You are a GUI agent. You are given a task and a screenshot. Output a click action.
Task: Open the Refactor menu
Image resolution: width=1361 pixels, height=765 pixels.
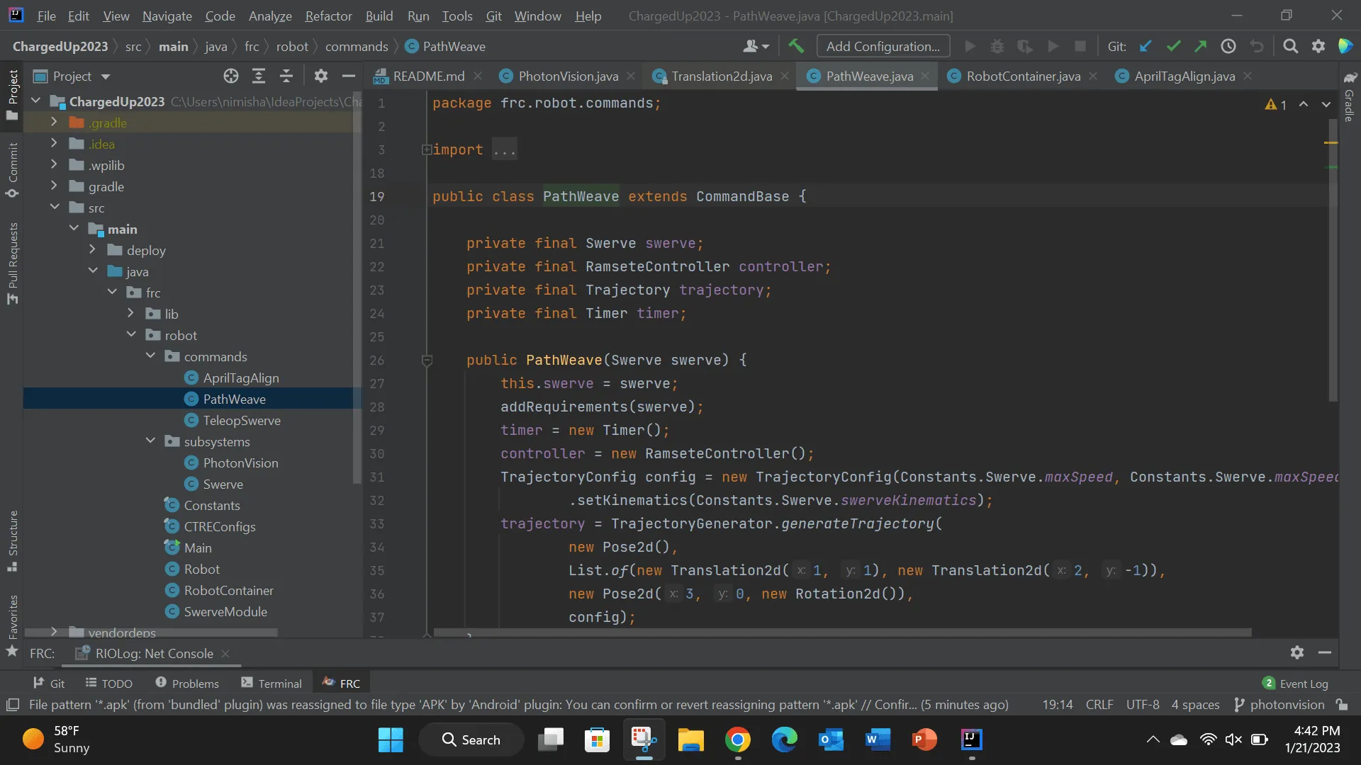[x=328, y=16]
